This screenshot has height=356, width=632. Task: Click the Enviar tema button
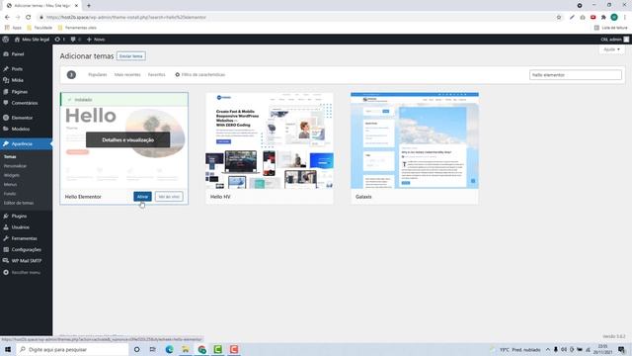tap(131, 56)
